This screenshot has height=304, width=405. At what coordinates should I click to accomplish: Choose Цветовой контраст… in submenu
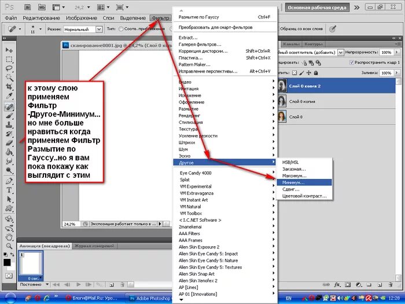pos(304,196)
